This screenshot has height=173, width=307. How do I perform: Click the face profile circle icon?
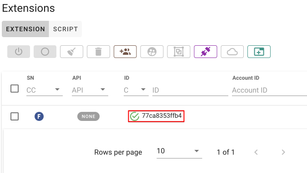click(x=152, y=52)
